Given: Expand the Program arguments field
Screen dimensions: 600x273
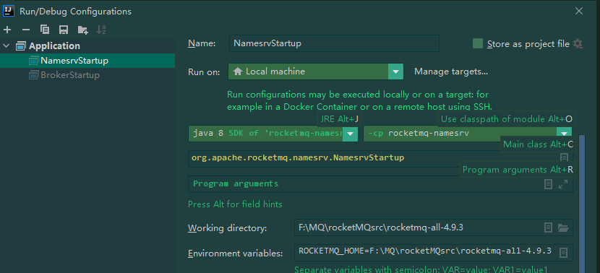Looking at the screenshot, I should click(x=563, y=184).
